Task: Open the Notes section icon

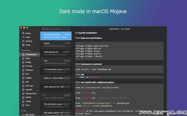Action: click(23, 33)
